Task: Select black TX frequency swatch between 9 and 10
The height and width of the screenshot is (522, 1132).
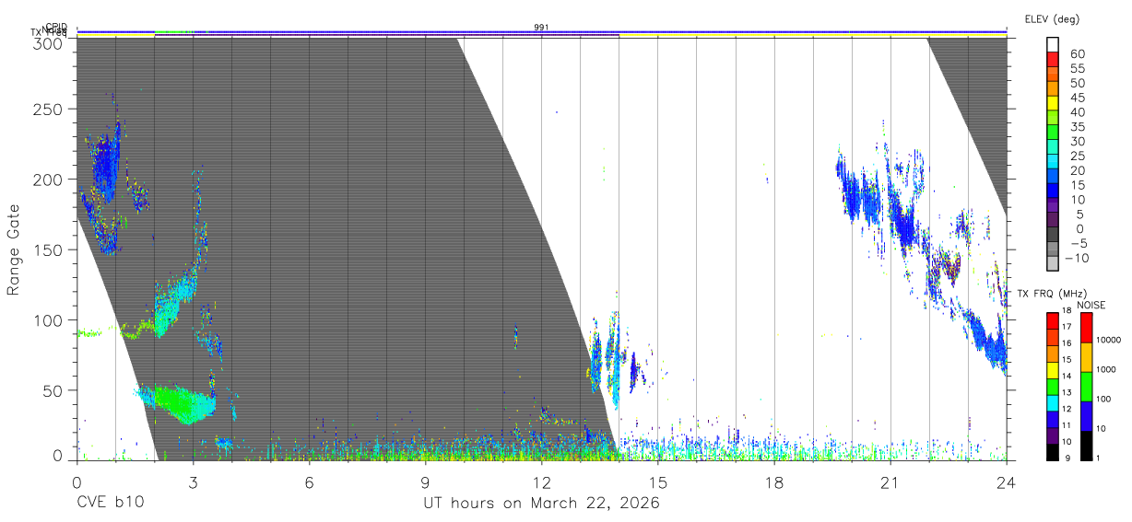Action: click(x=1052, y=452)
